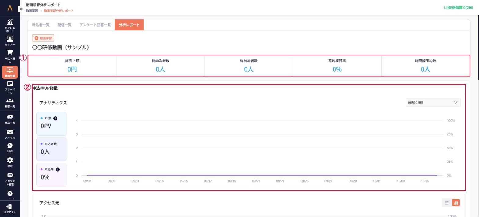This screenshot has width=479, height=217.
Task: Open the LINE sidebar item
Action: pos(10,148)
